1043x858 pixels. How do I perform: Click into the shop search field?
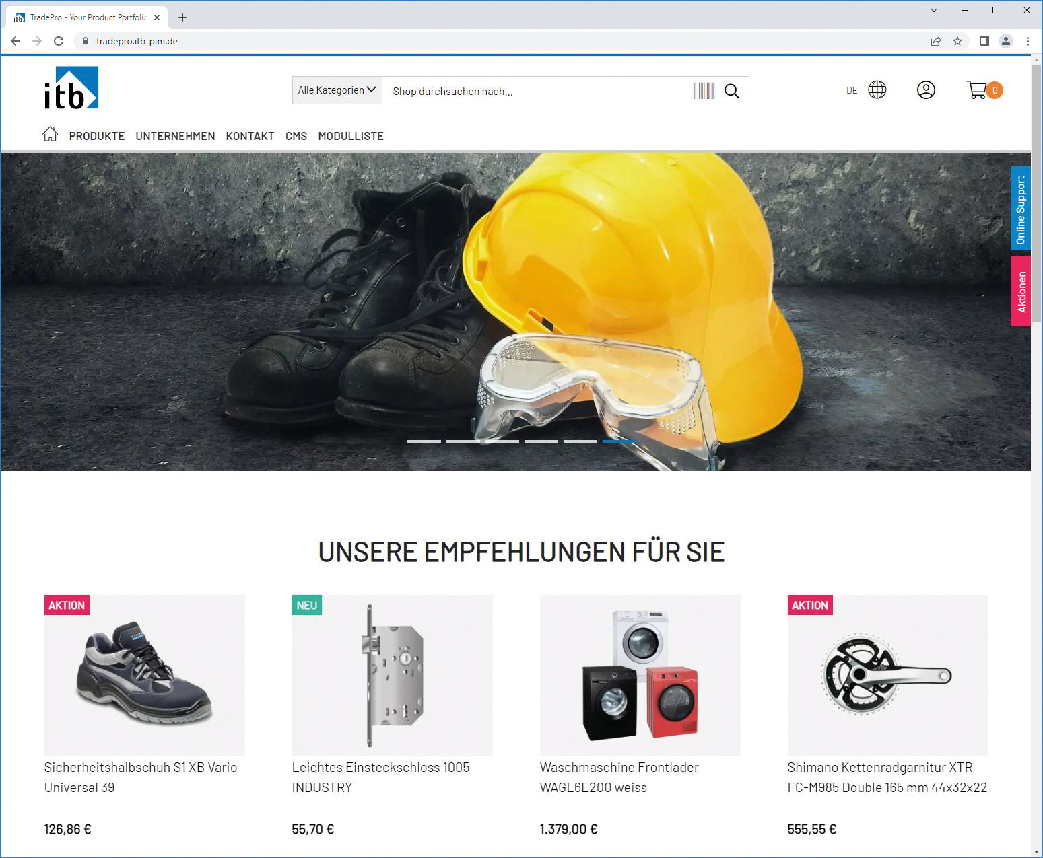(539, 91)
